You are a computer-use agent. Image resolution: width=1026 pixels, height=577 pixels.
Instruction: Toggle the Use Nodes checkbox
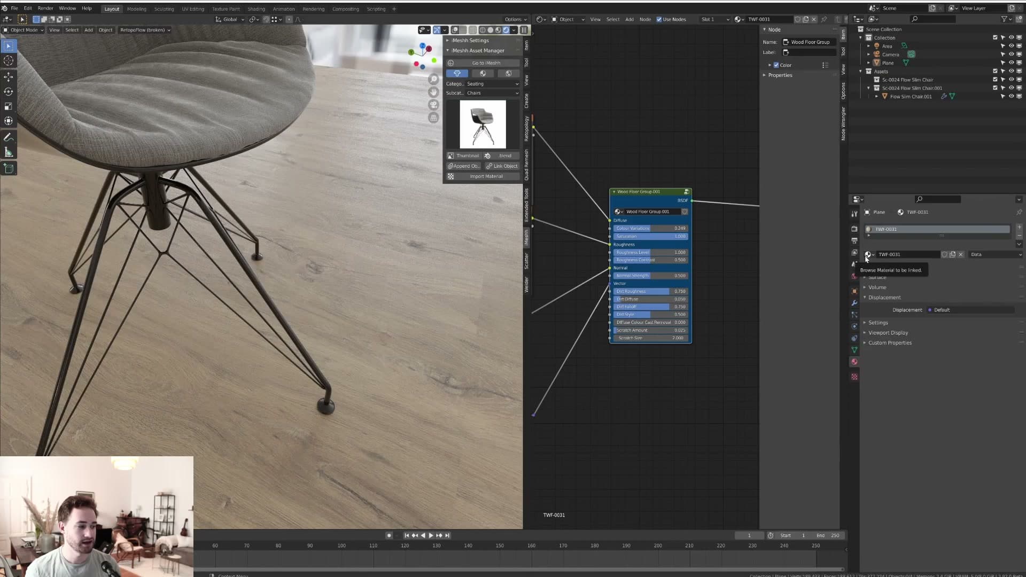[x=659, y=19]
